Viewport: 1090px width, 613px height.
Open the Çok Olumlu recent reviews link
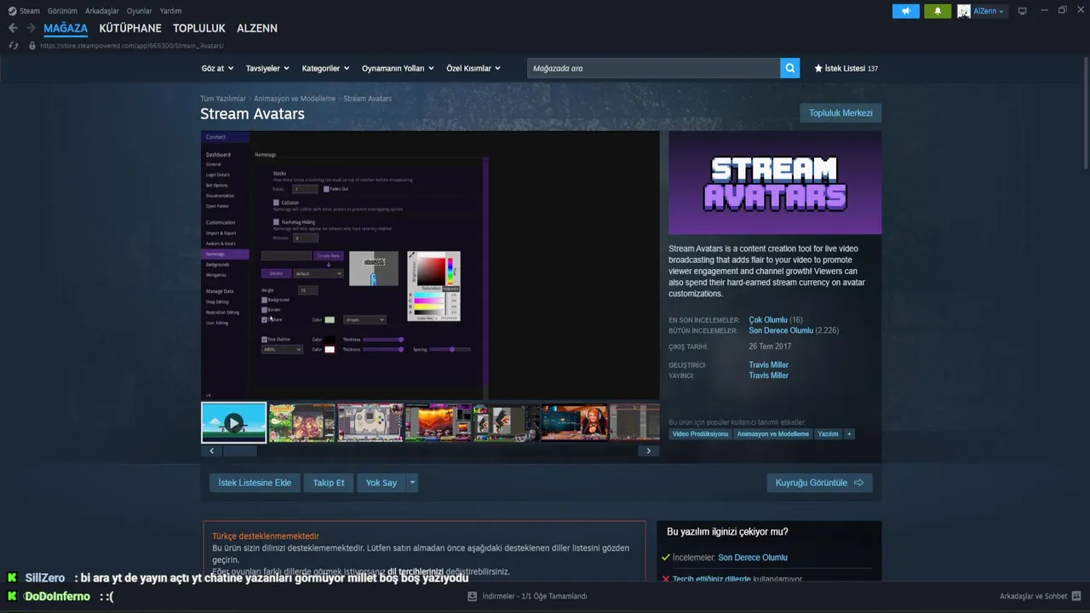click(x=768, y=320)
